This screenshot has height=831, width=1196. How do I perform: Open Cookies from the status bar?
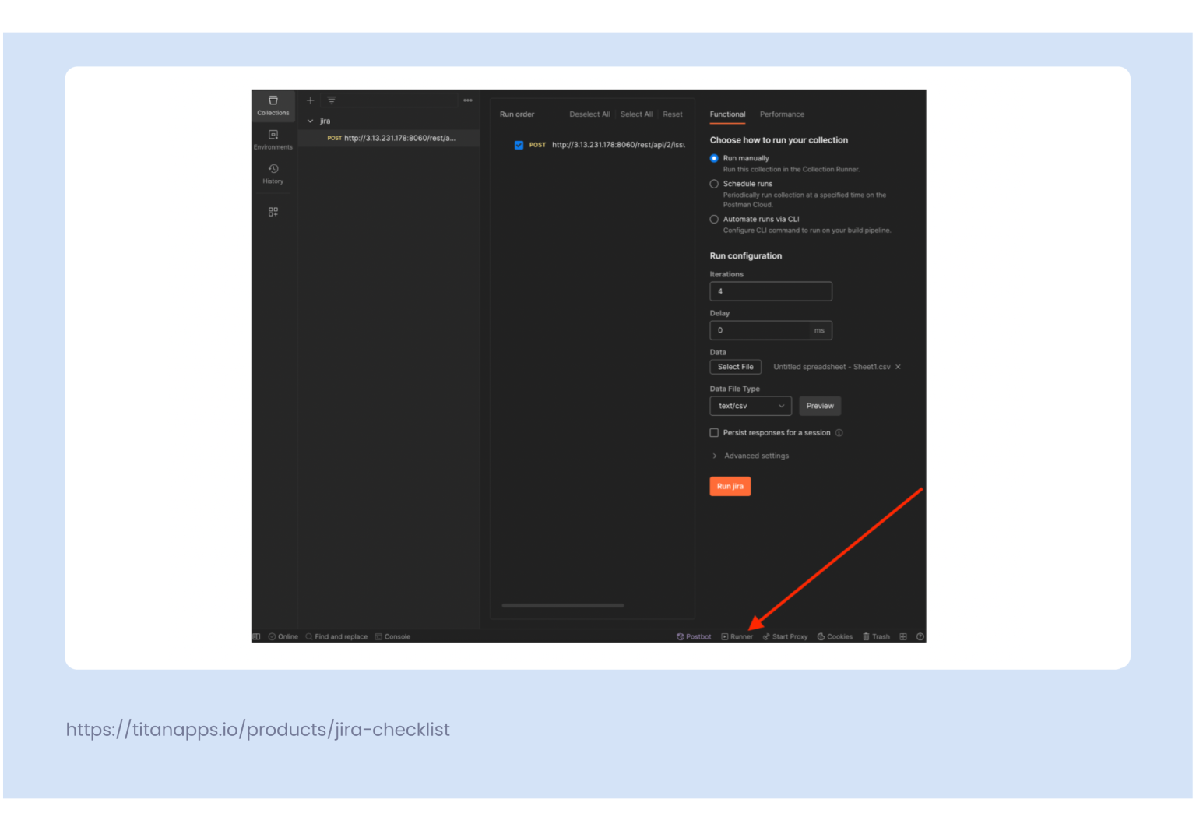pos(835,636)
